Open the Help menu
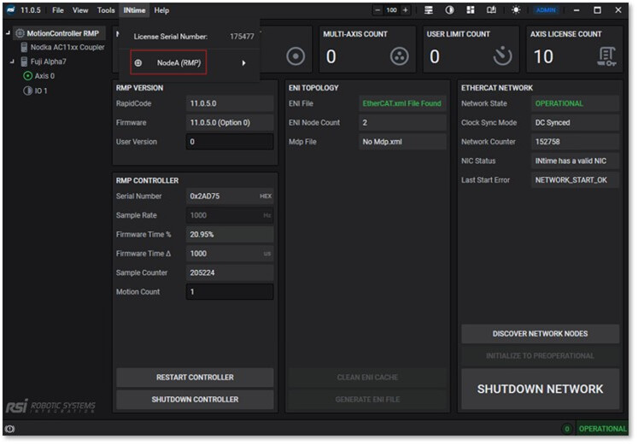 pyautogui.click(x=161, y=10)
